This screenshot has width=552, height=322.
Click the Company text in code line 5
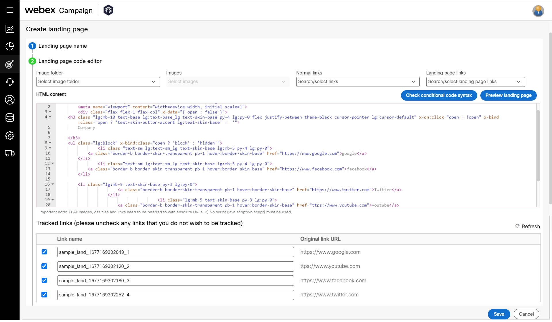pyautogui.click(x=86, y=128)
